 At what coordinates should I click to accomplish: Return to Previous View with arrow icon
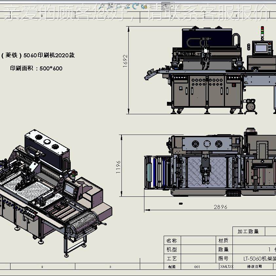click(127, 7)
